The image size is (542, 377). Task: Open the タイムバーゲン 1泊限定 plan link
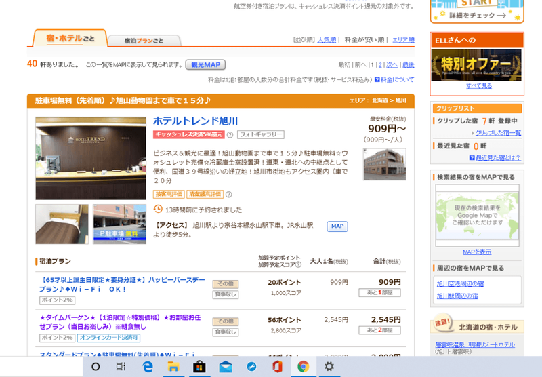click(x=120, y=322)
